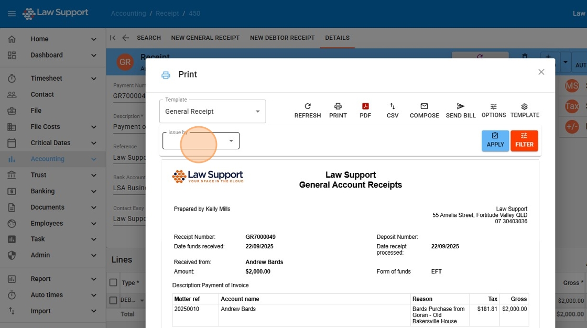Click the SEND BILL button
Viewport: 587px width, 328px height.
point(461,111)
